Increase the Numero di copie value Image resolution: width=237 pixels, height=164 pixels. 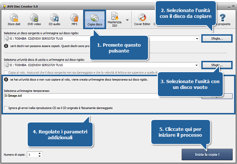coord(40,153)
